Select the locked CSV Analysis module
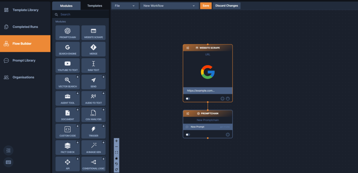The height and width of the screenshot is (173, 358). 93,115
